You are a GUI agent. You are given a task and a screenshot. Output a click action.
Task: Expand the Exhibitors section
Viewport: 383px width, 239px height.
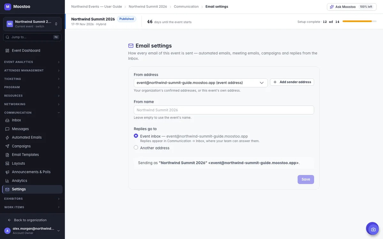pos(32,199)
